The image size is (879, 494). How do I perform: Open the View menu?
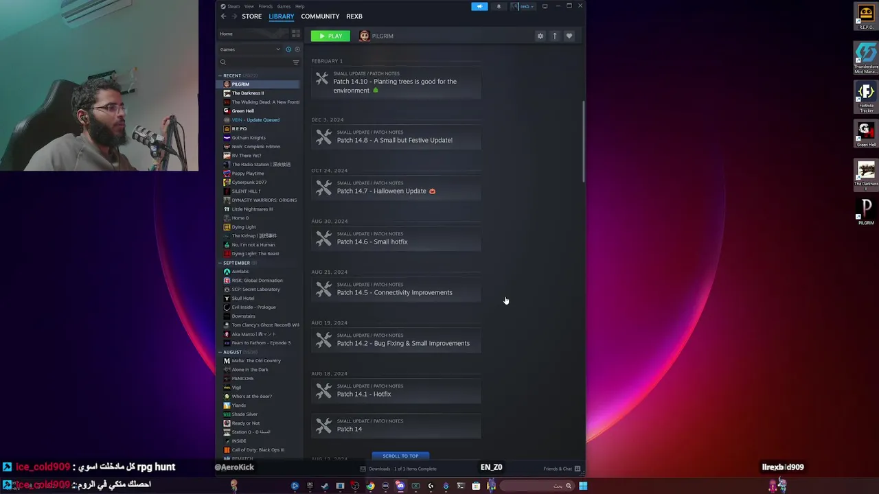click(x=249, y=6)
